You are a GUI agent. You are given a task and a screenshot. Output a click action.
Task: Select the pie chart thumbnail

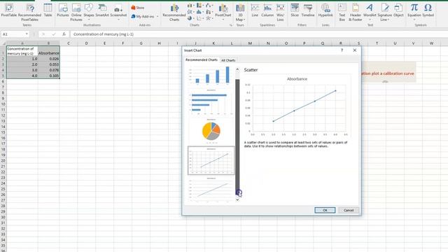pyautogui.click(x=211, y=131)
